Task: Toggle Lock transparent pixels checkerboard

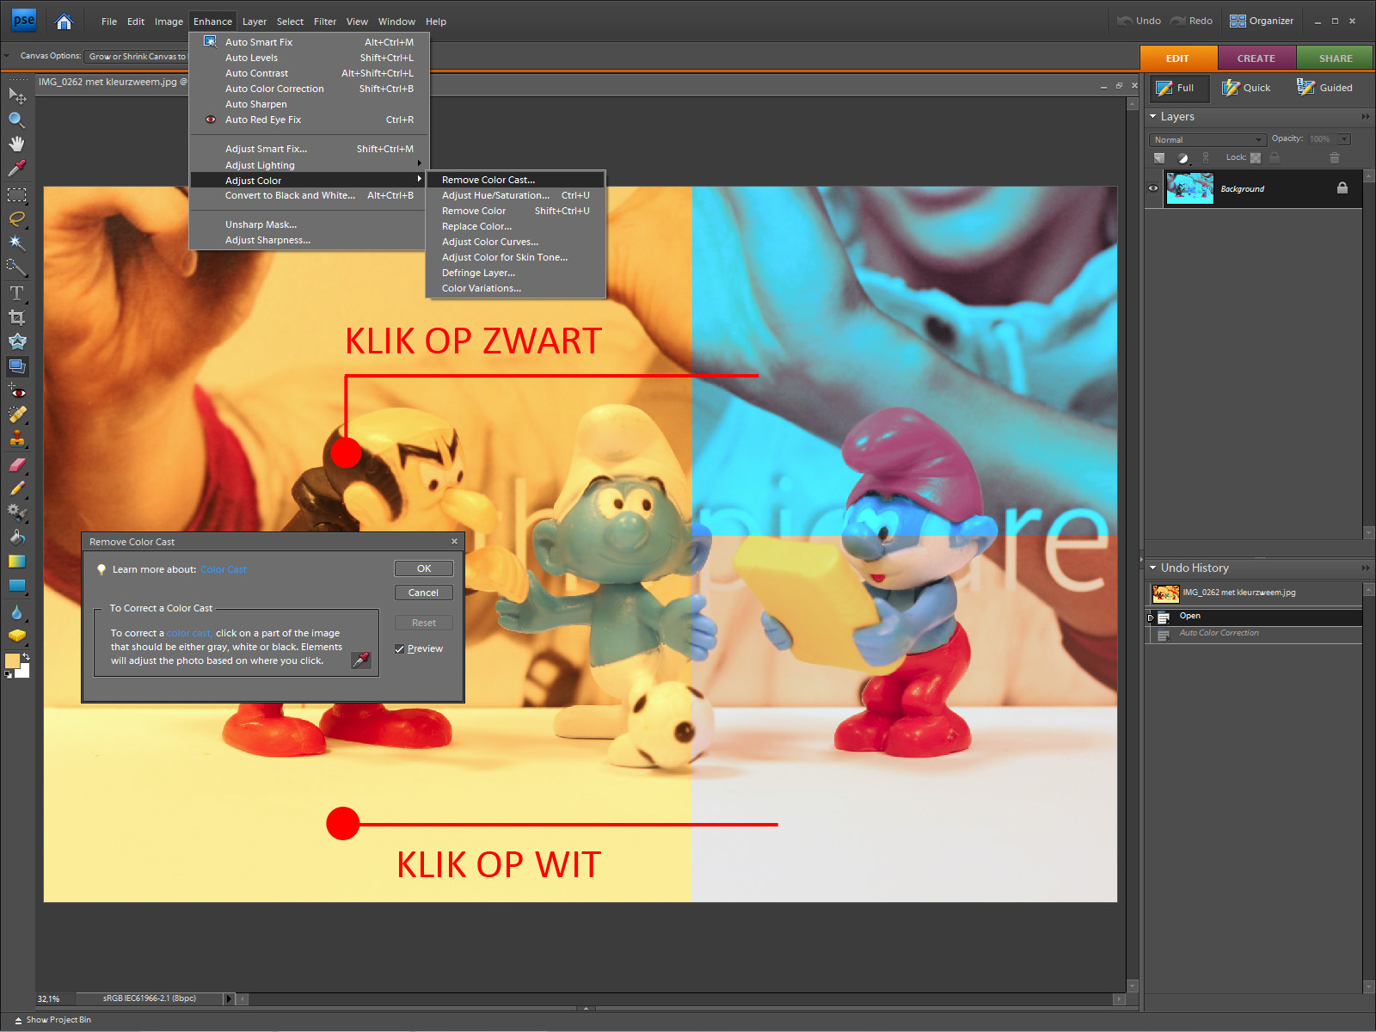Action: point(1256,157)
